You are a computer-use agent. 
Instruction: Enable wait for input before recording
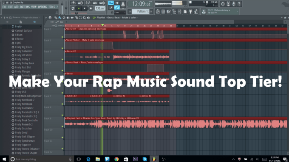[80, 3]
